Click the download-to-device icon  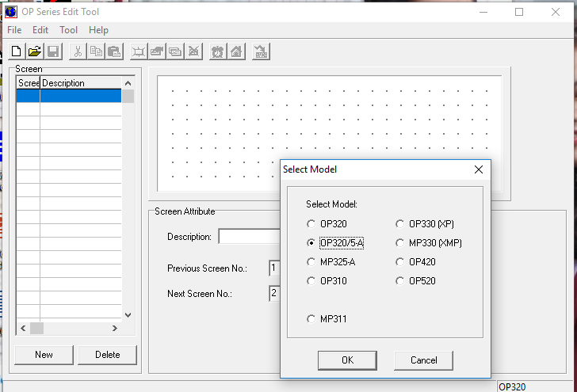point(262,51)
